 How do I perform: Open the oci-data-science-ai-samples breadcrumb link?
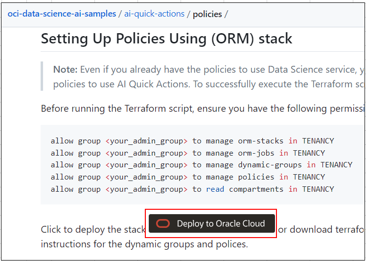(62, 14)
